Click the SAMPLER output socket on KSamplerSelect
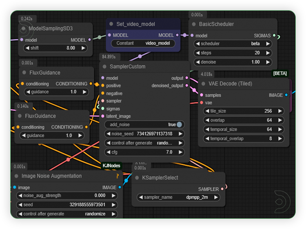Viewport: 306px width, 229px height. (x=222, y=189)
